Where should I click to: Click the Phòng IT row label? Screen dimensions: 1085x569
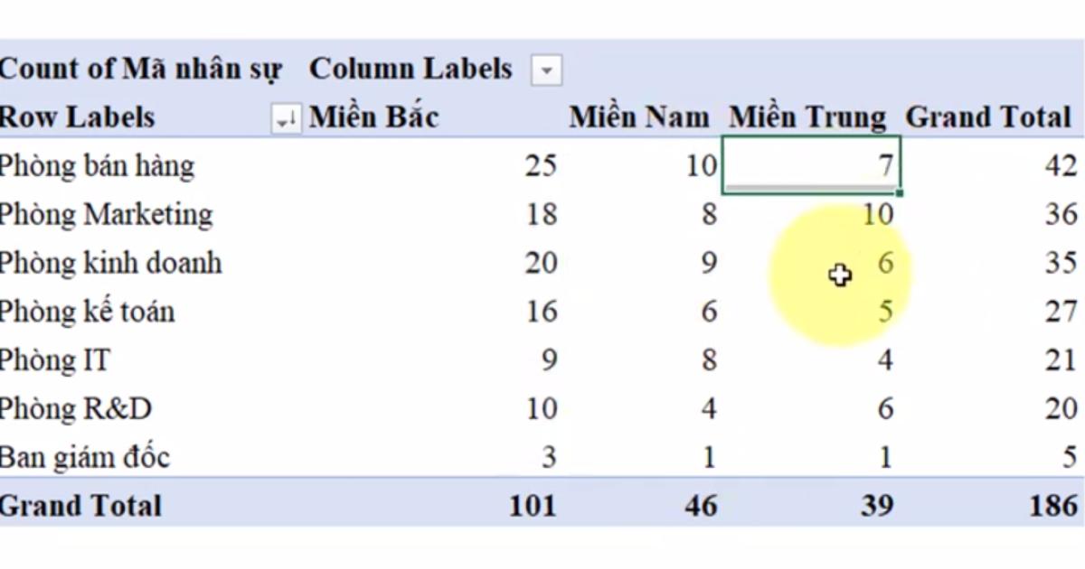tap(55, 359)
